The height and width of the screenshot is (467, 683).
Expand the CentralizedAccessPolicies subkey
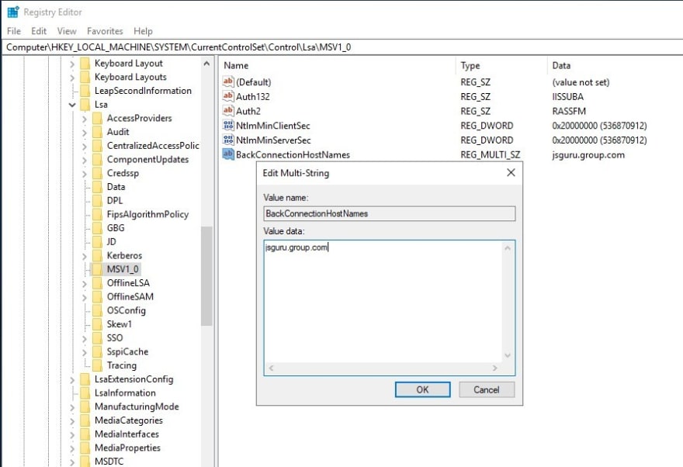(x=85, y=147)
